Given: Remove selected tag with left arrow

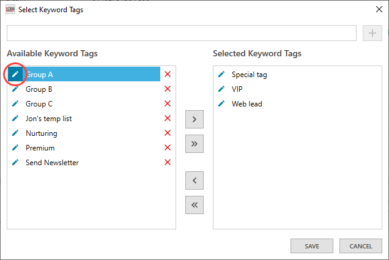Looking at the screenshot, I should pos(194,180).
